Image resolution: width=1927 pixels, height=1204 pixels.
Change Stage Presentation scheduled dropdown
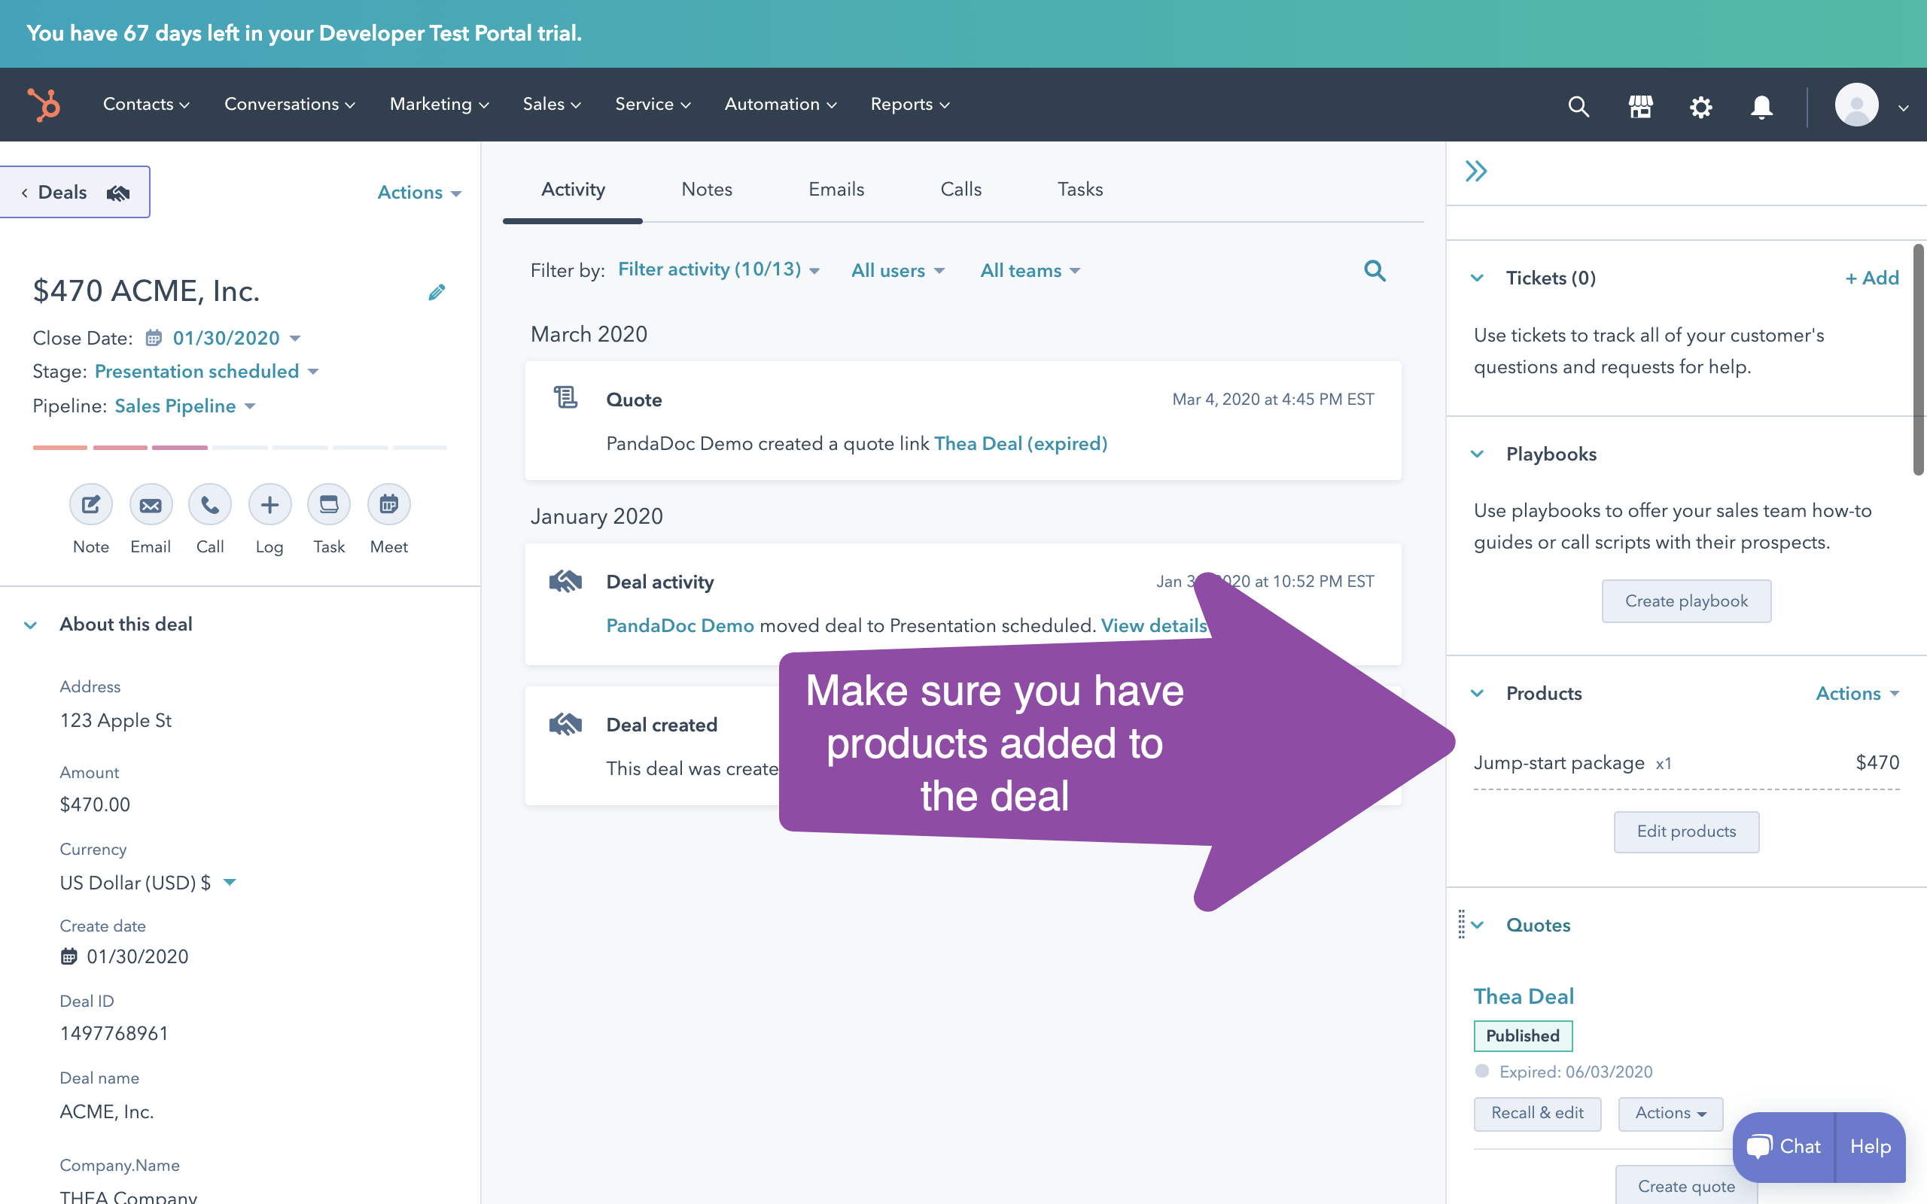pos(206,371)
